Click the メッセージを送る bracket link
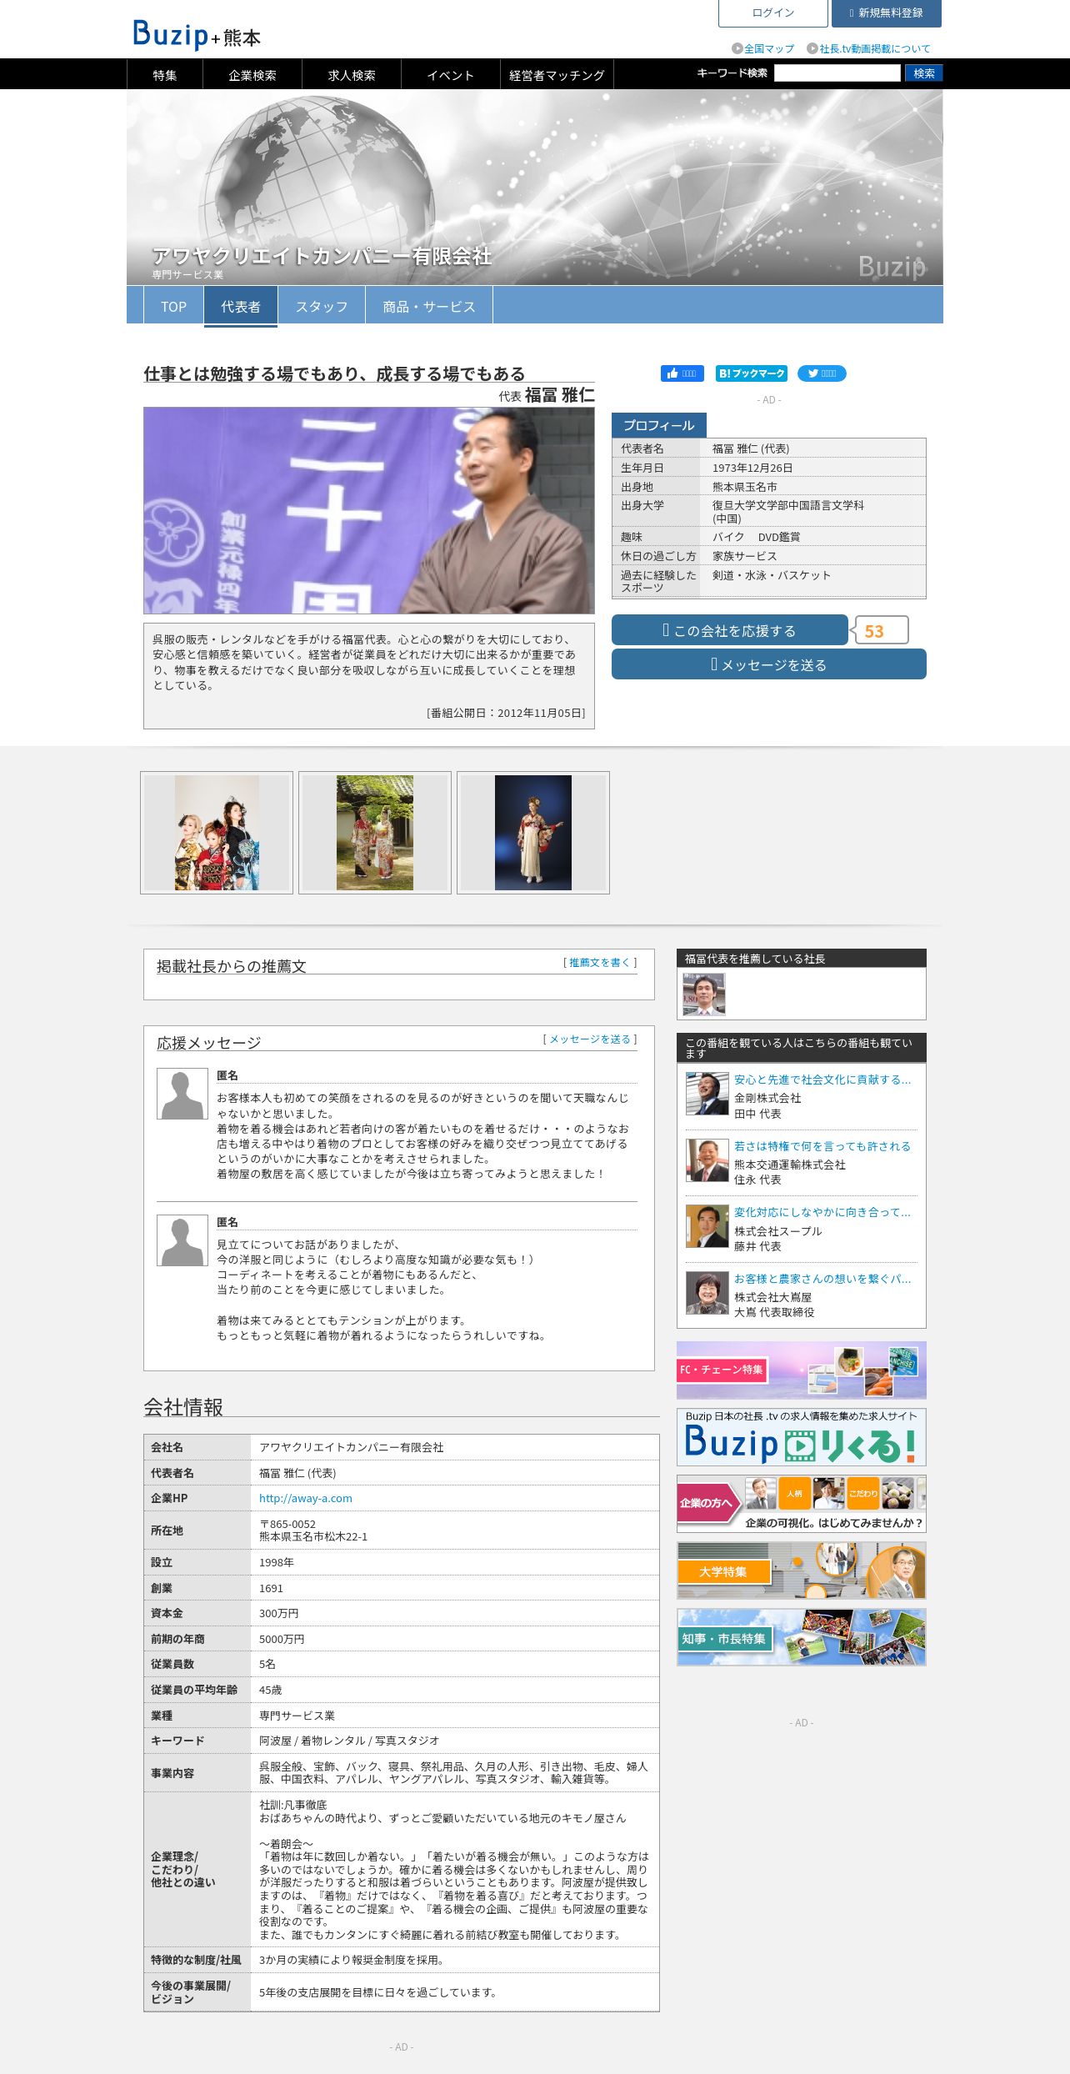The width and height of the screenshot is (1070, 2074). (x=590, y=1040)
